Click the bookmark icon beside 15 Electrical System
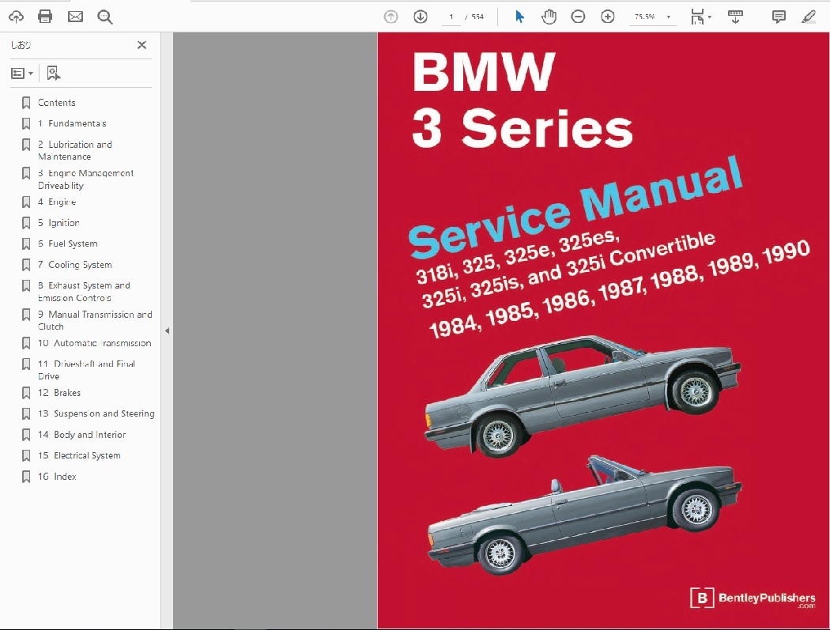This screenshot has height=630, width=830. point(26,455)
